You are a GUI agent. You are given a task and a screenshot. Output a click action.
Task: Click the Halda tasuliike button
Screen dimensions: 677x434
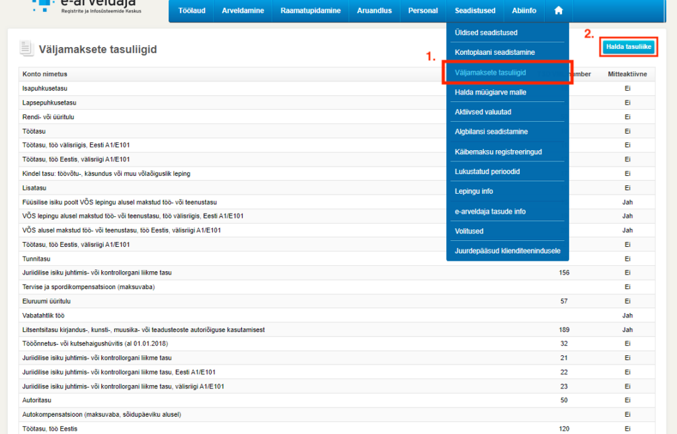coord(629,47)
